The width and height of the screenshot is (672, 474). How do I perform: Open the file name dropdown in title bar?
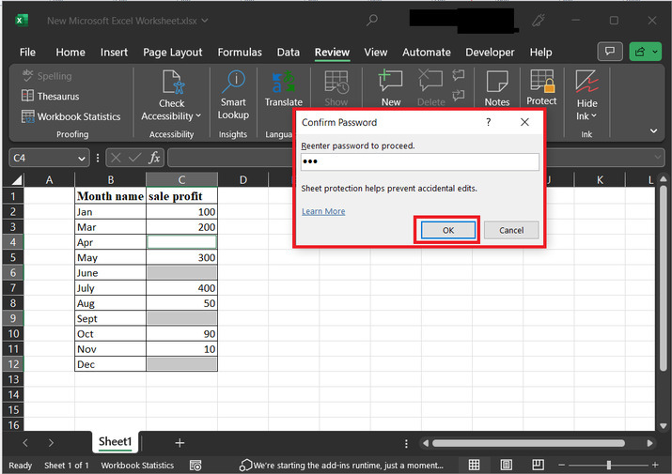[x=205, y=21]
